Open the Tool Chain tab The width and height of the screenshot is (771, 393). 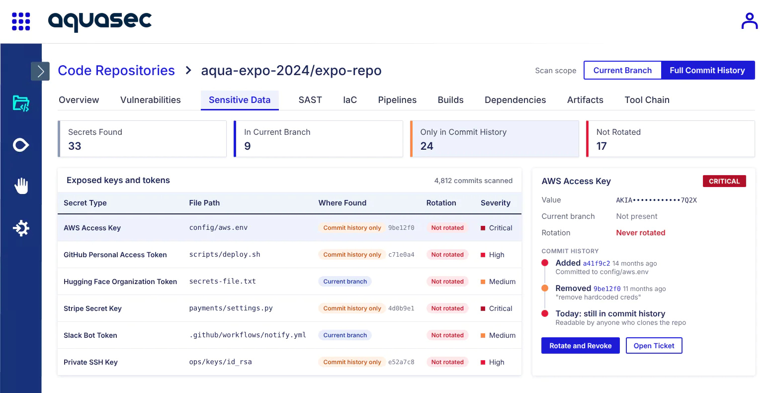tap(647, 100)
